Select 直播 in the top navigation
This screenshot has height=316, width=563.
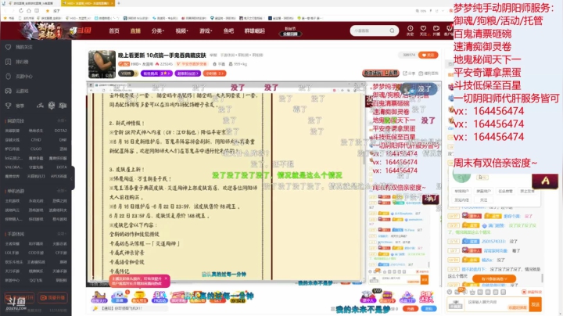[x=135, y=31]
